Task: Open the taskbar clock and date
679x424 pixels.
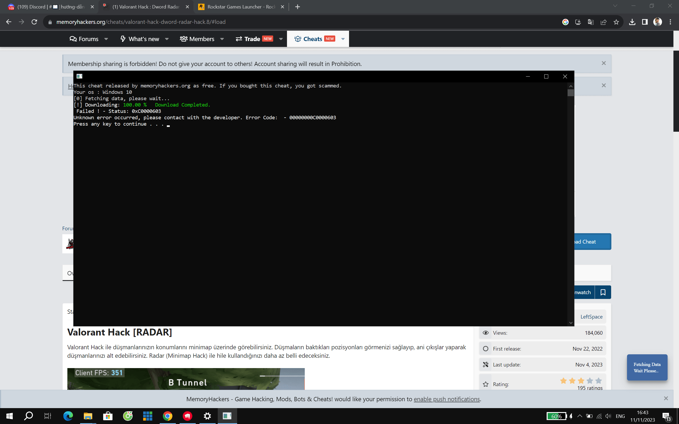Action: pos(642,416)
